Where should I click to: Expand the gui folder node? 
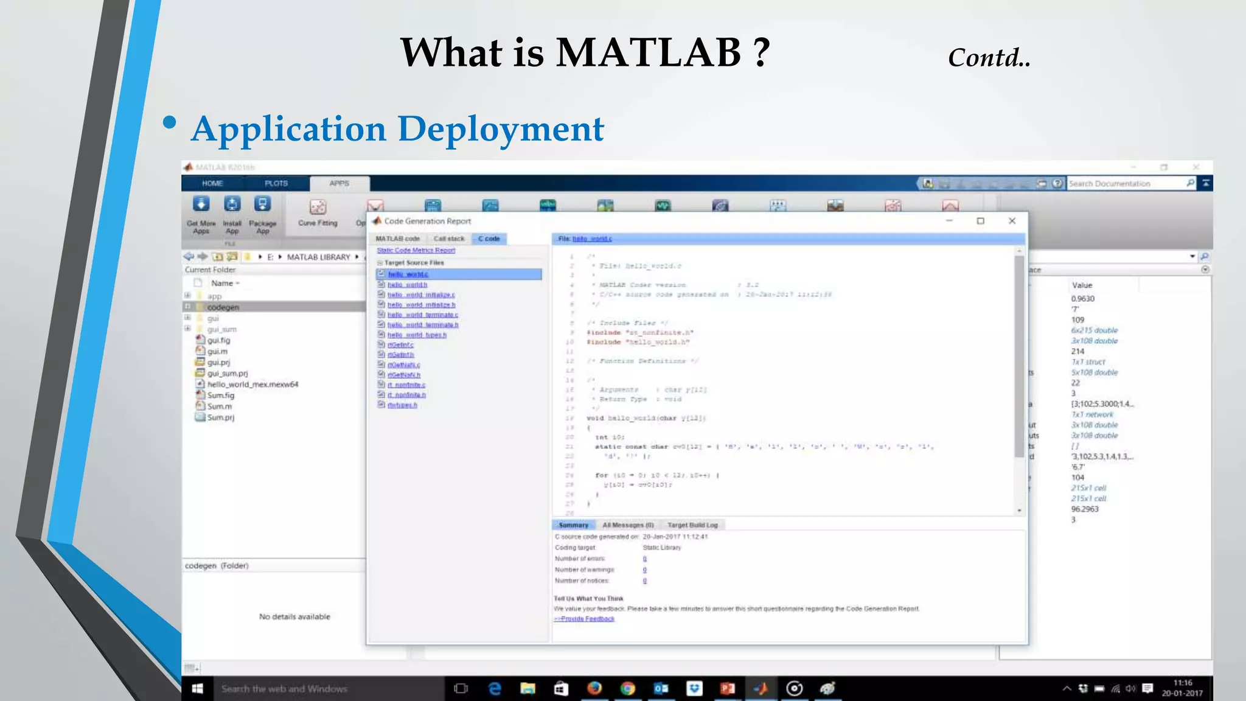[187, 318]
